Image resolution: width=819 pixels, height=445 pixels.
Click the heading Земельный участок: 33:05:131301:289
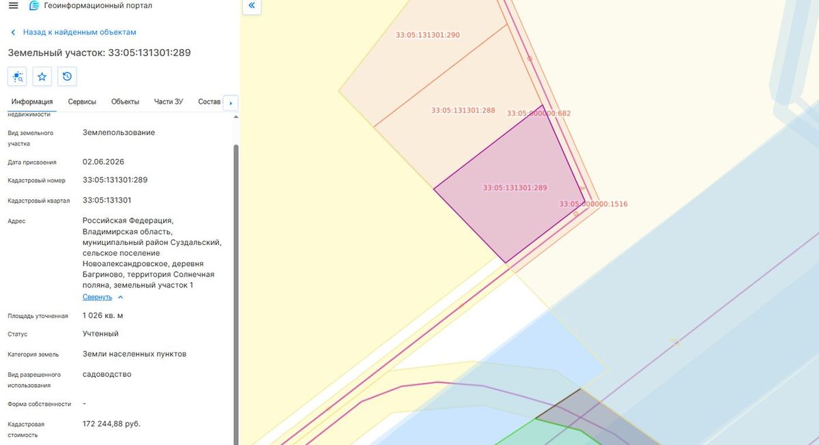(99, 53)
